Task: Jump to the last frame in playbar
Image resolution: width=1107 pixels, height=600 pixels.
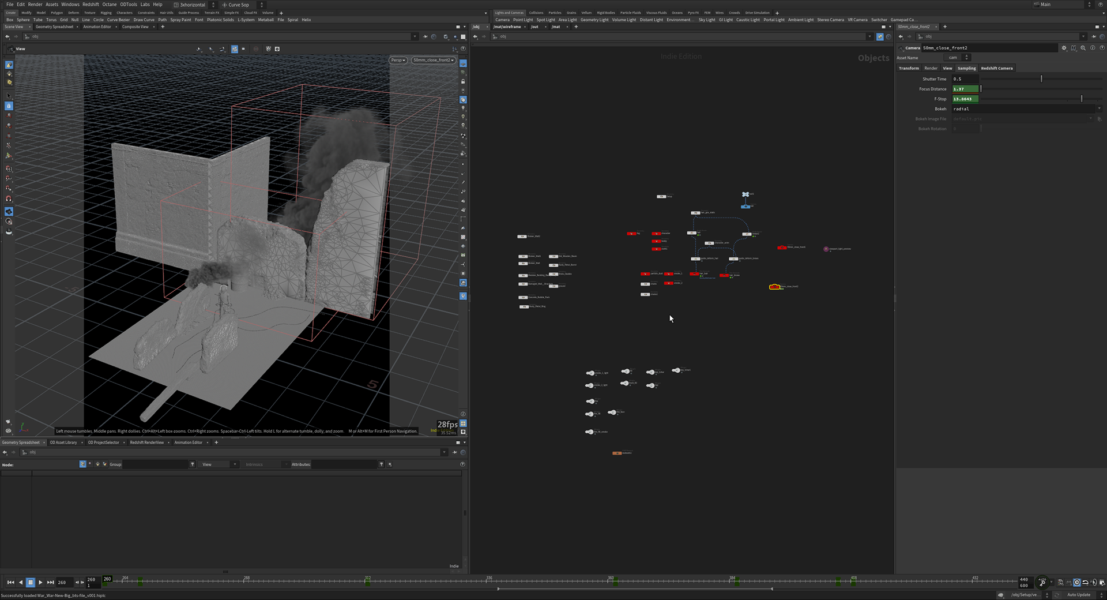Action: pos(51,582)
